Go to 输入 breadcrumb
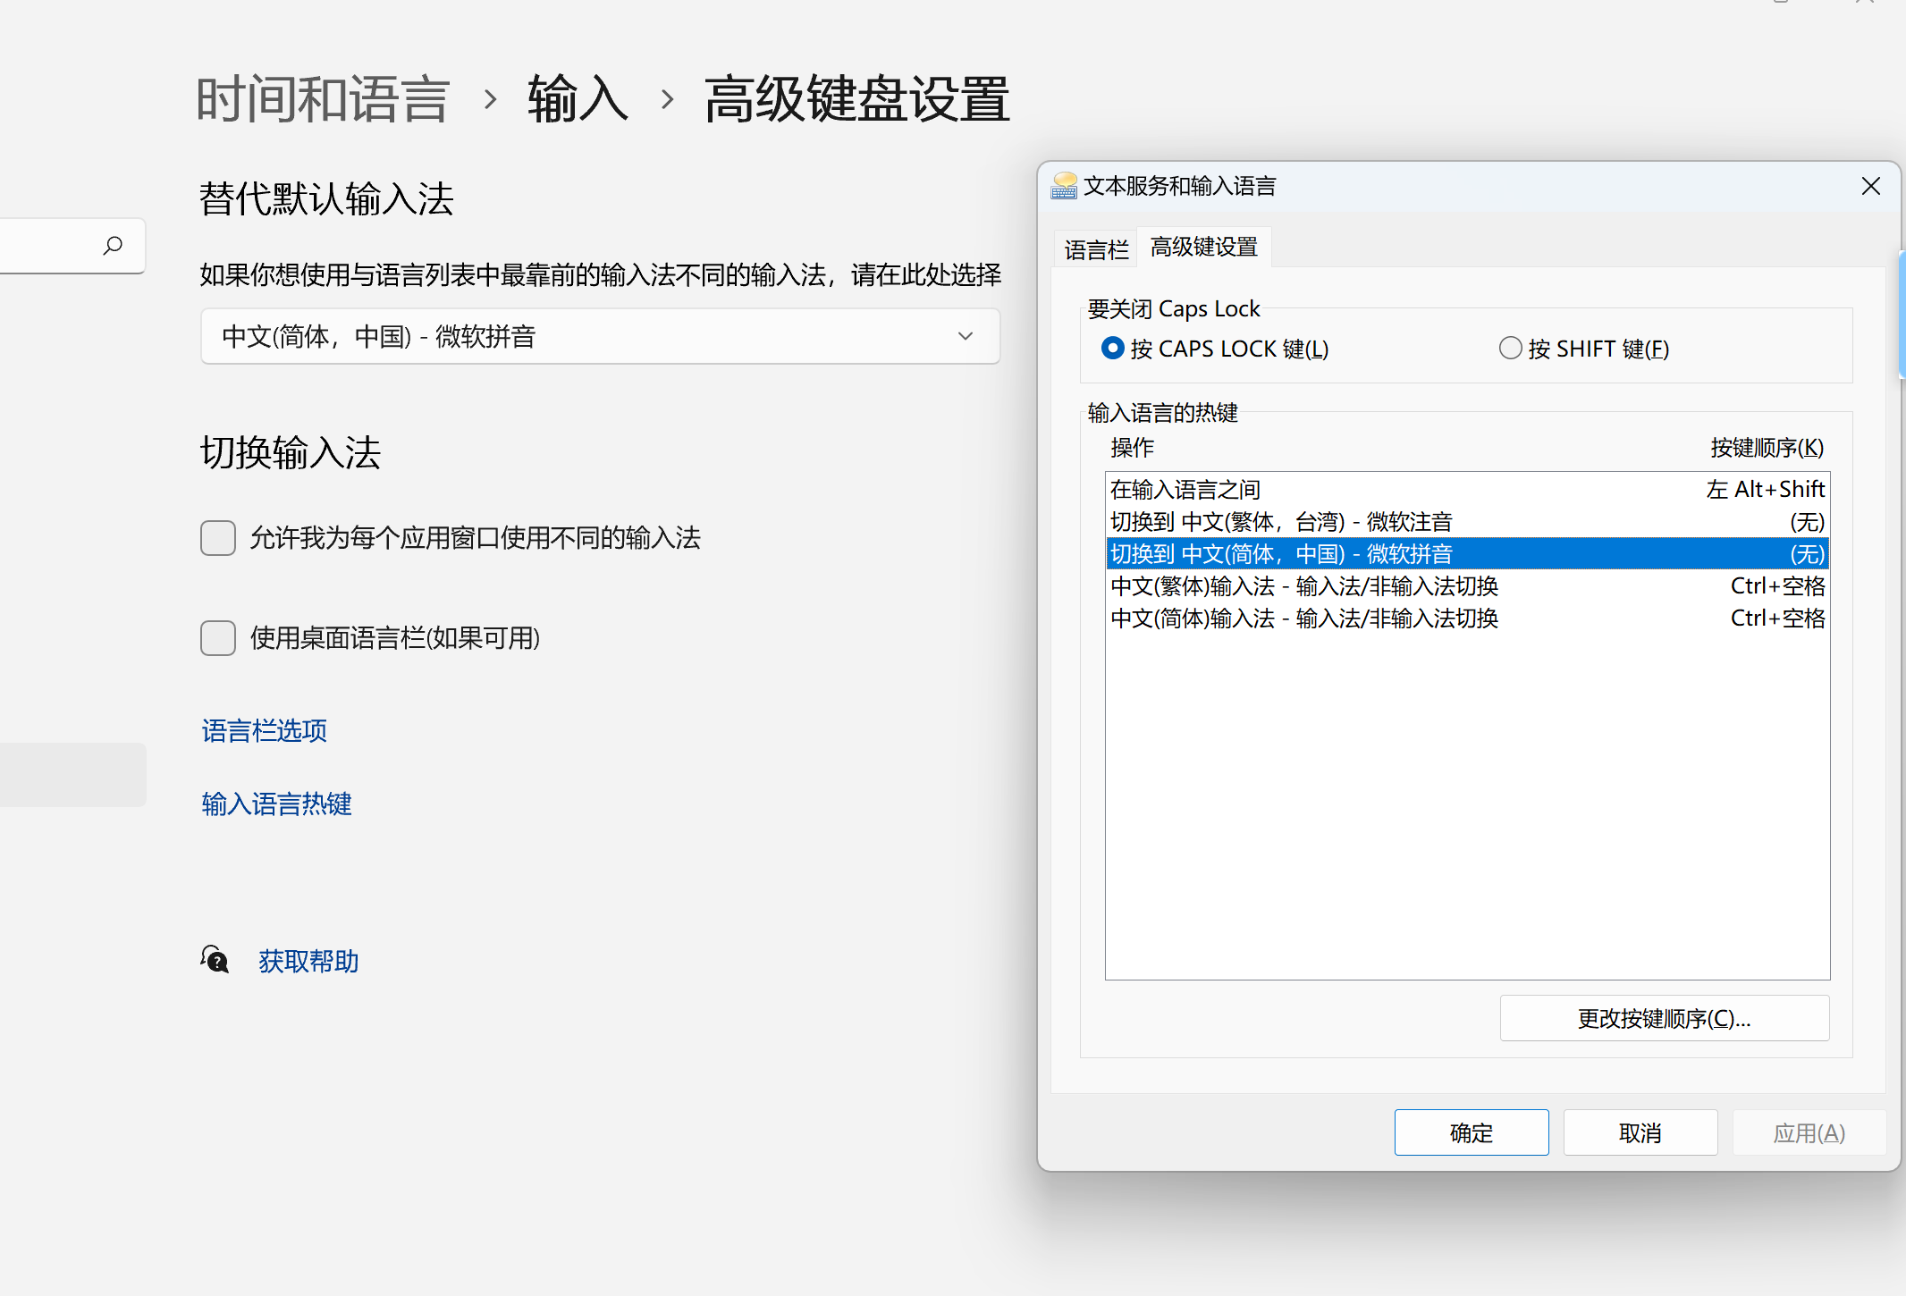This screenshot has height=1296, width=1906. coord(578,98)
